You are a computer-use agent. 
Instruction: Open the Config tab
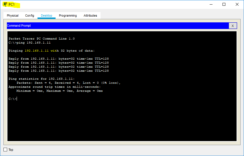(29, 15)
